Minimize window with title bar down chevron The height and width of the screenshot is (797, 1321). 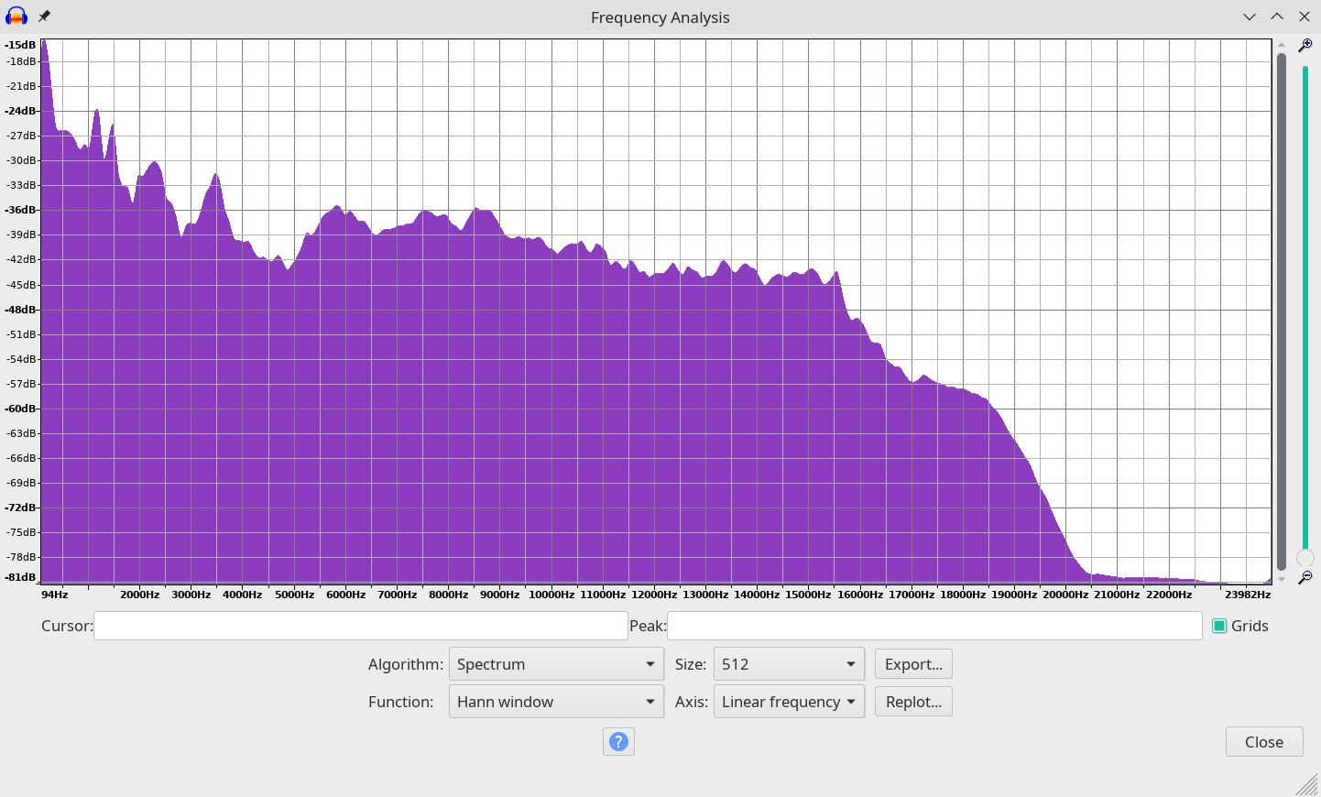coord(1250,16)
